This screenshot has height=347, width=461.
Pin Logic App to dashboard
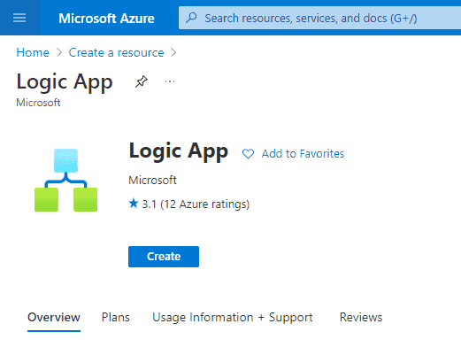pyautogui.click(x=141, y=81)
